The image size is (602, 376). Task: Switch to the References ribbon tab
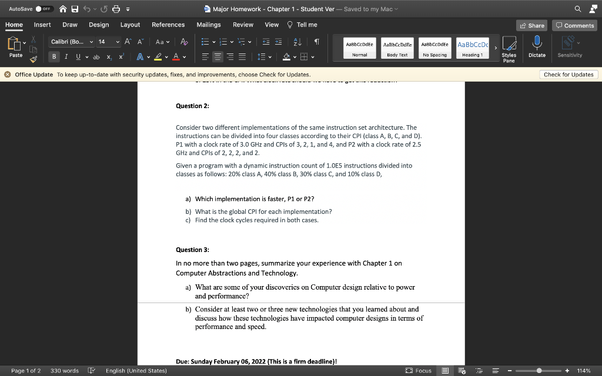pos(168,25)
